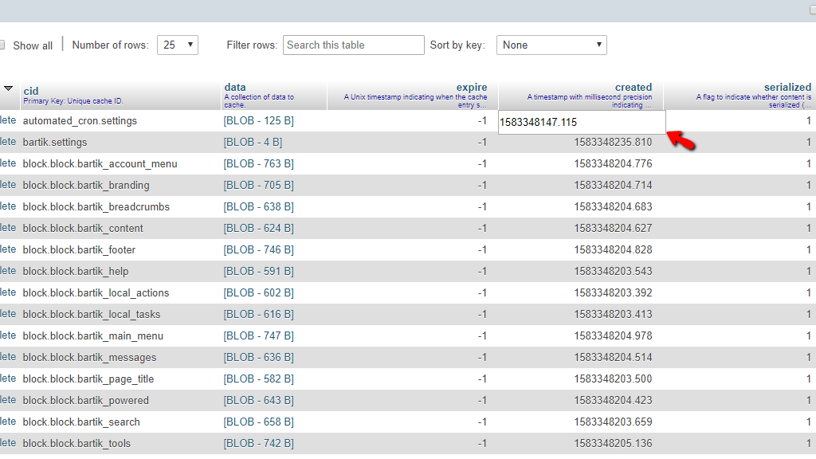This screenshot has height=459, width=816.
Task: Sort by the created column header
Action: (x=634, y=87)
